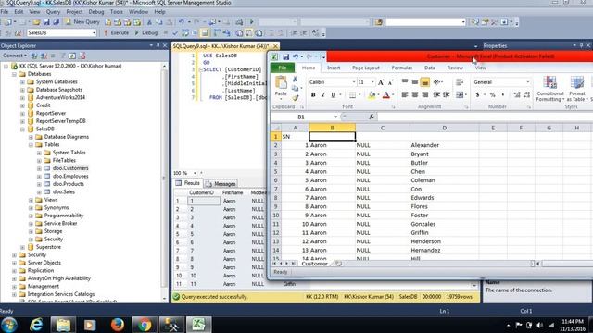Screen dimensions: 593x333
Task: Select the Customer sheet tab
Action: coord(315,264)
